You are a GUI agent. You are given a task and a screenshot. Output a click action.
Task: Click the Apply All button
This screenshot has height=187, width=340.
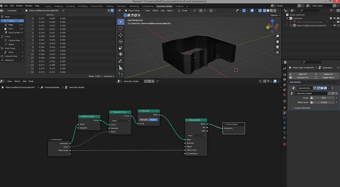point(301,74)
